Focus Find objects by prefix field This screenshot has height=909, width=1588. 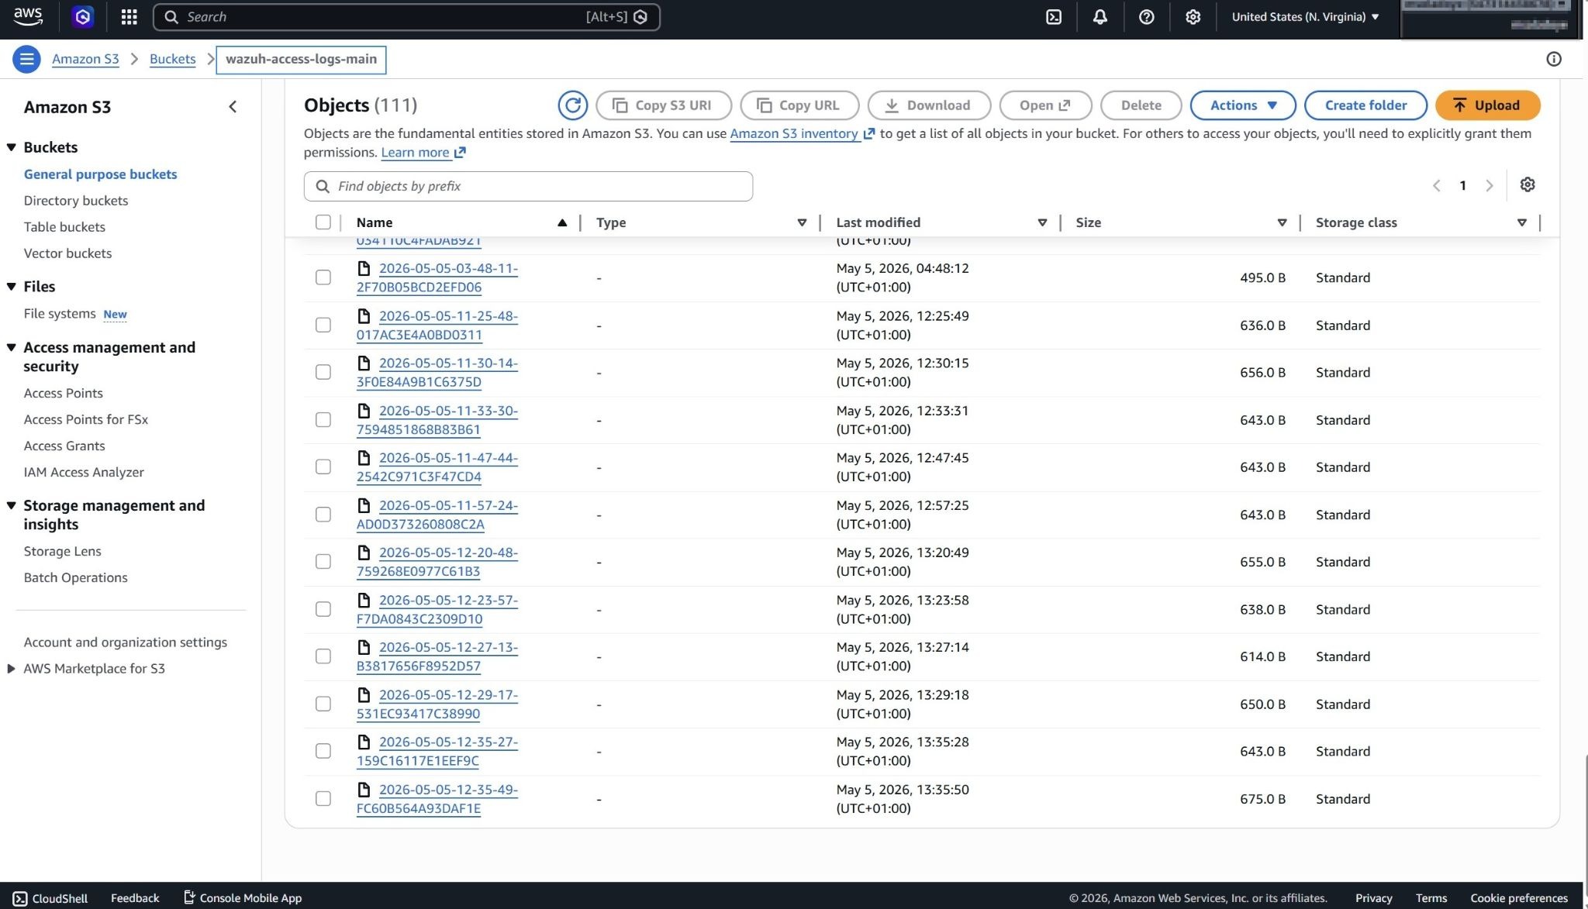[528, 186]
